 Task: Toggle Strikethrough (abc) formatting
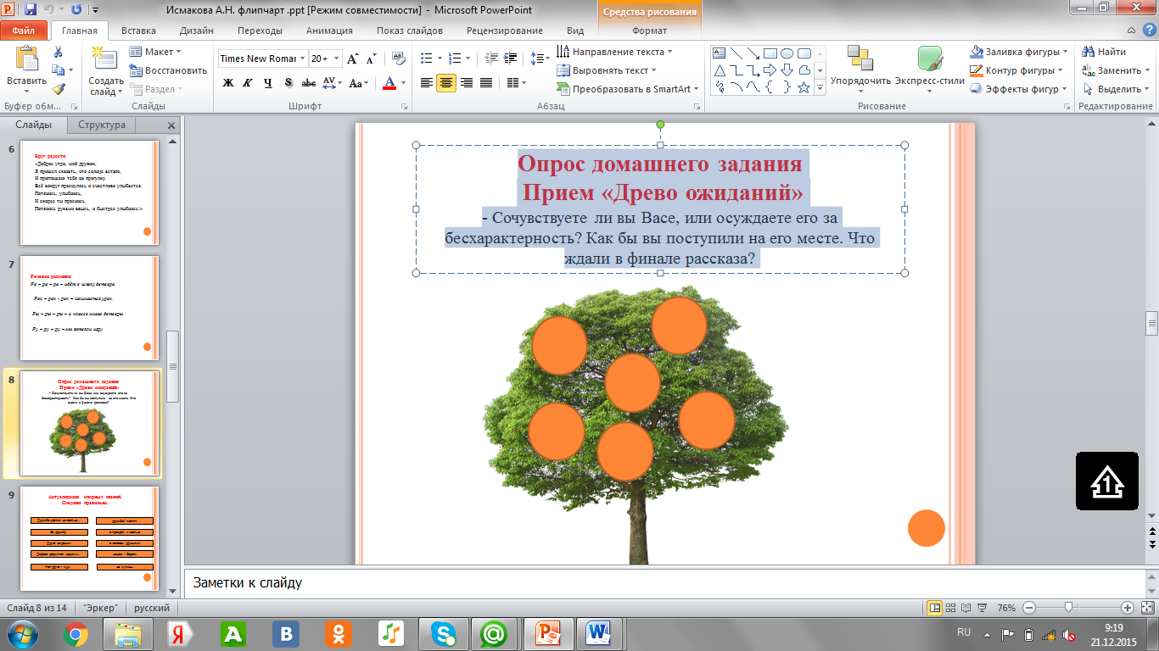(x=309, y=83)
